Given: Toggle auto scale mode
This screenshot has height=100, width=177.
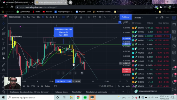Looking at the screenshot, I should [128, 86].
